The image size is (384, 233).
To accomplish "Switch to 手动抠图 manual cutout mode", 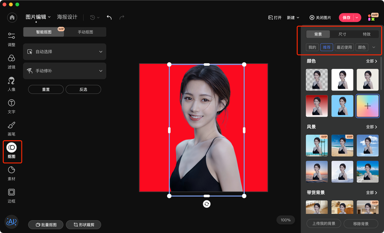I will (x=85, y=32).
